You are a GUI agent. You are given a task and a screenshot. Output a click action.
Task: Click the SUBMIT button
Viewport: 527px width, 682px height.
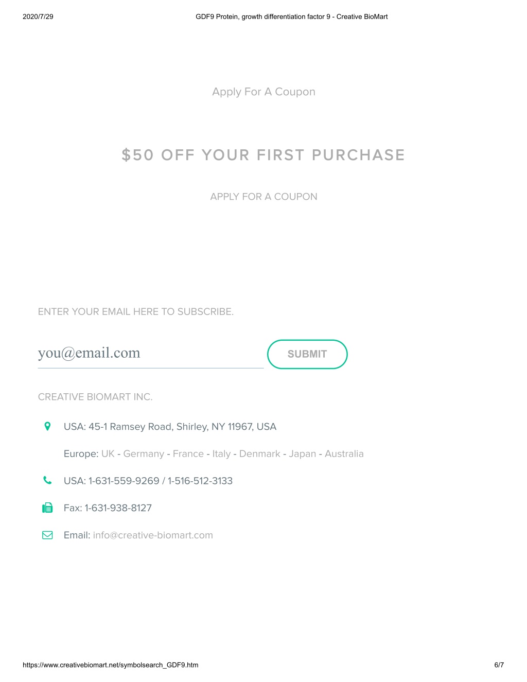(307, 354)
